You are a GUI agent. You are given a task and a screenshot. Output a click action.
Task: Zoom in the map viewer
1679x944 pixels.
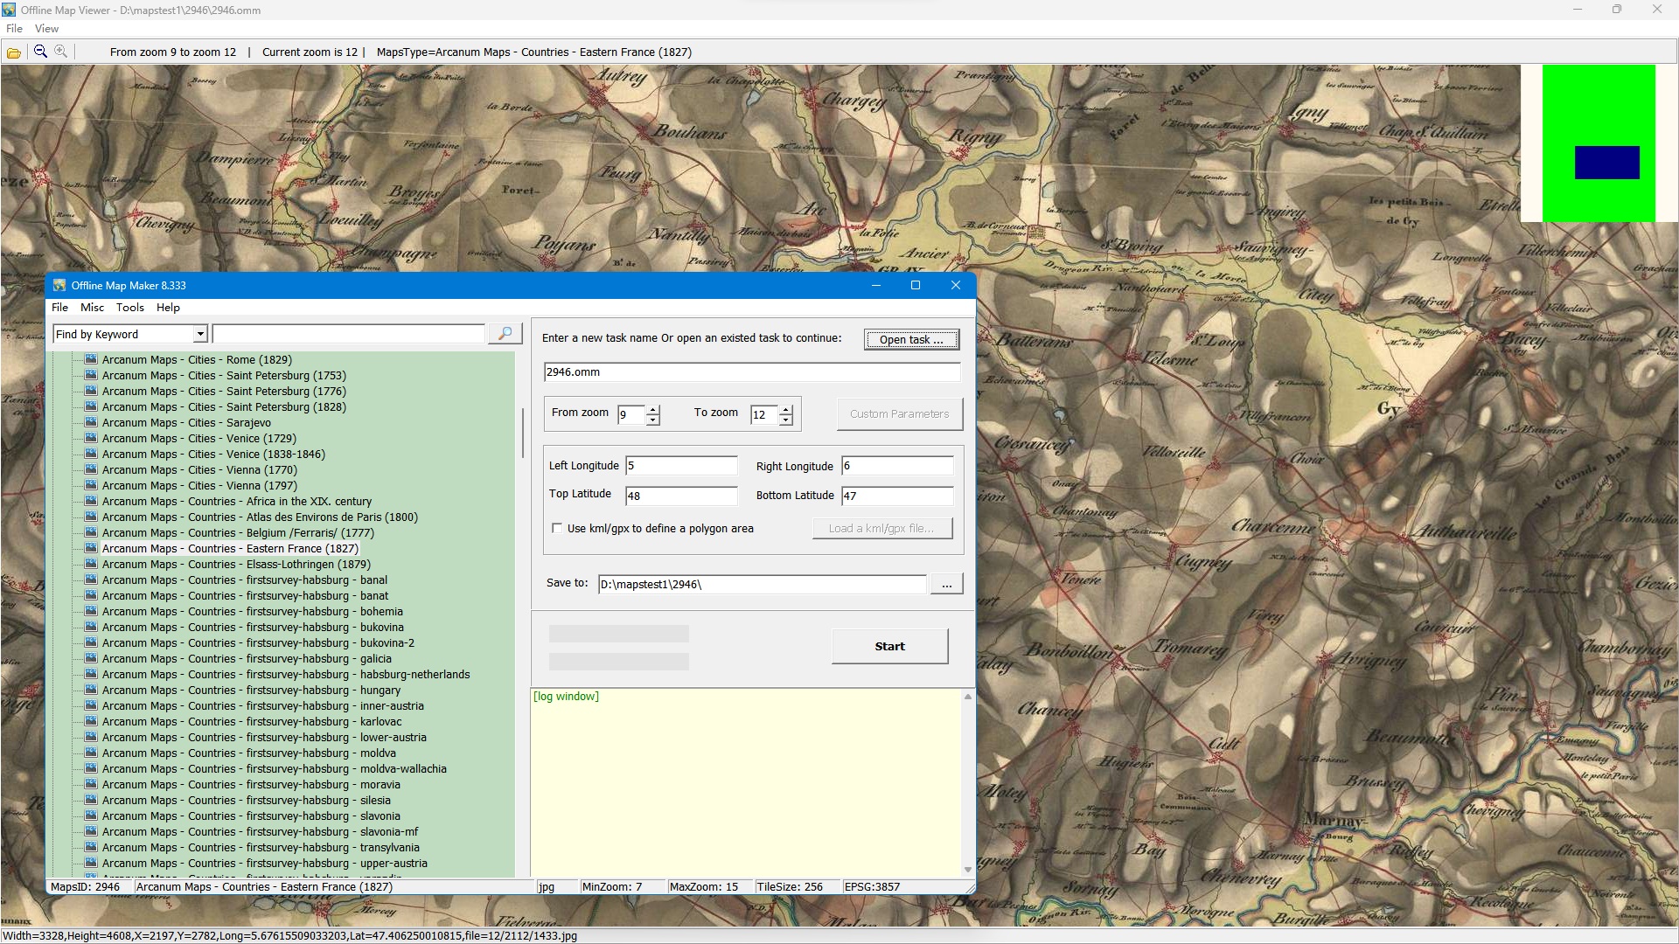(x=61, y=52)
